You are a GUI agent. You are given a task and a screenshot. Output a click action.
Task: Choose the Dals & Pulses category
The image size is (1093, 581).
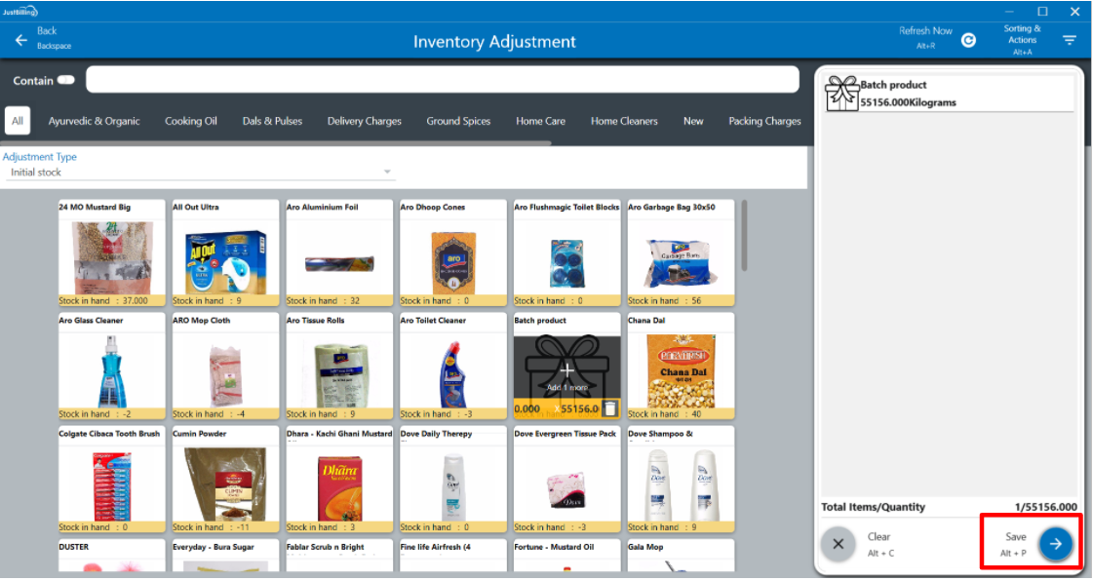pyautogui.click(x=272, y=121)
